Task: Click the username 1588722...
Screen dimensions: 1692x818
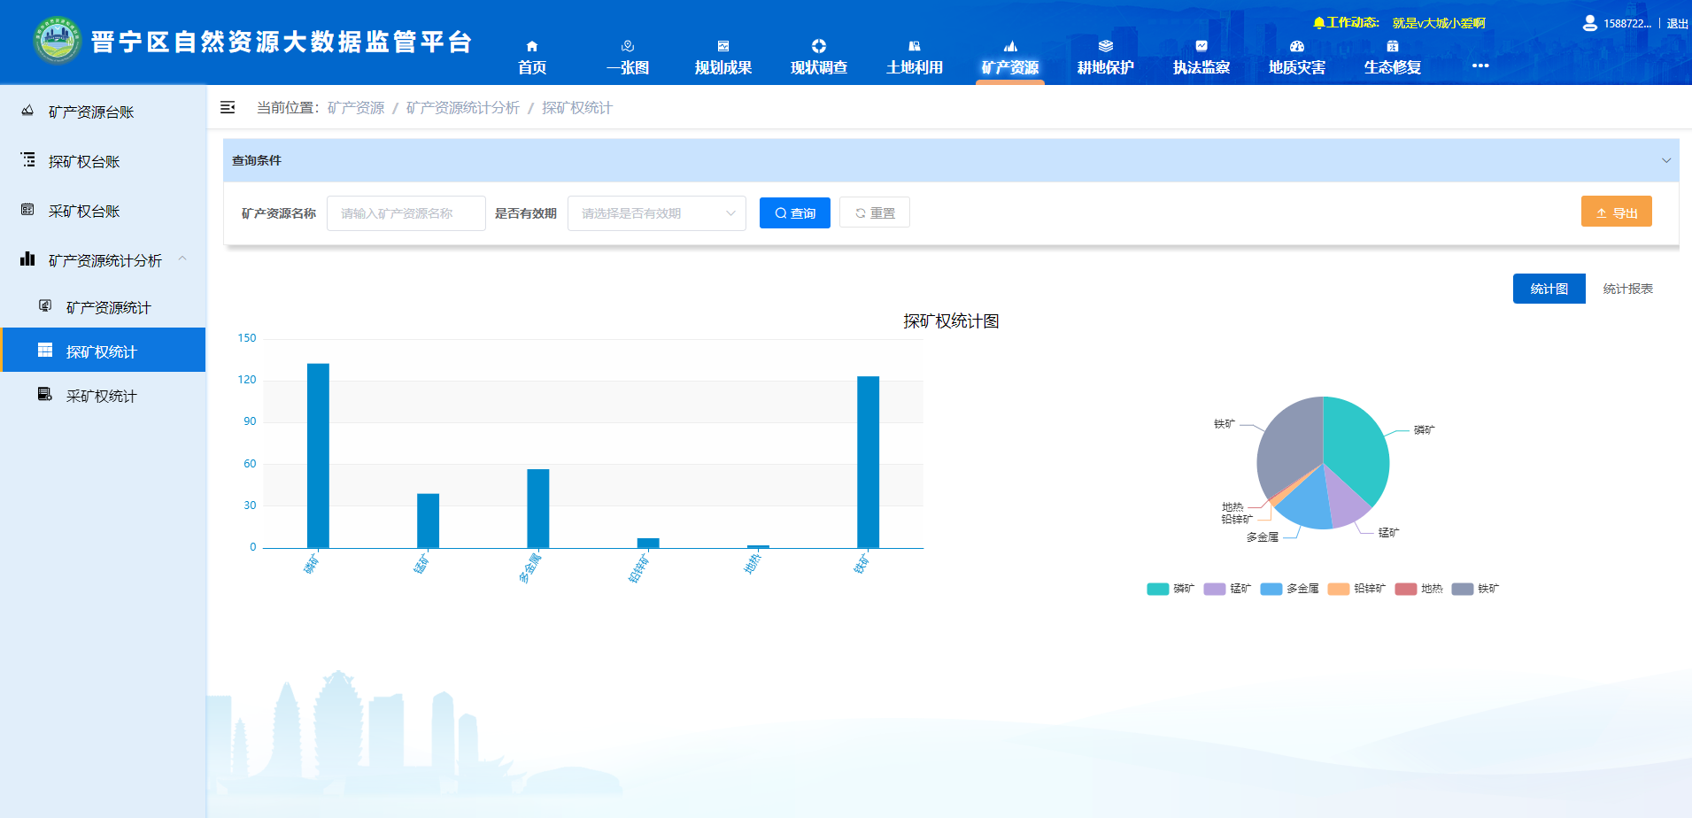Action: (x=1627, y=24)
